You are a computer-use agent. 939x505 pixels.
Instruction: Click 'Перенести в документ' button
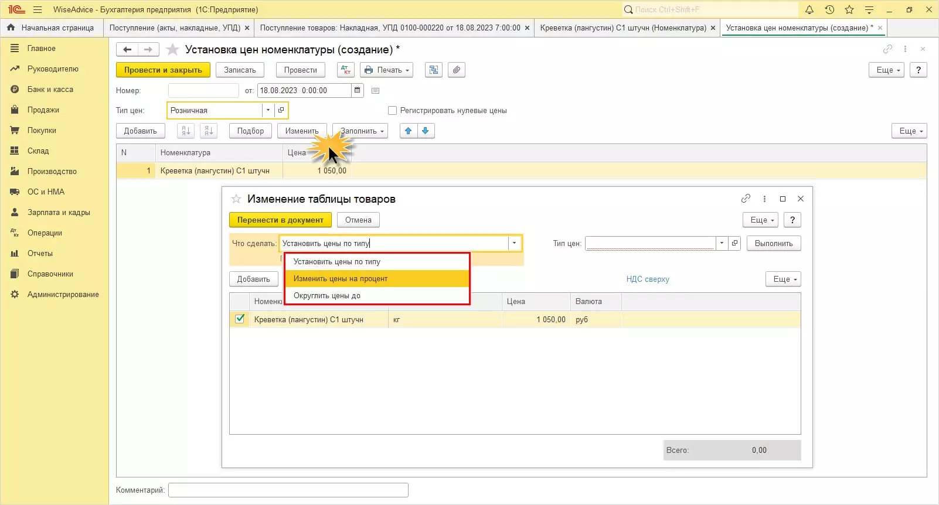pyautogui.click(x=280, y=220)
